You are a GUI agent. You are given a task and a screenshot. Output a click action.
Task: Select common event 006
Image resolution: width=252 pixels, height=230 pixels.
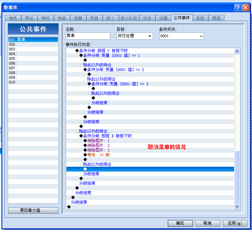pyautogui.click(x=33, y=63)
